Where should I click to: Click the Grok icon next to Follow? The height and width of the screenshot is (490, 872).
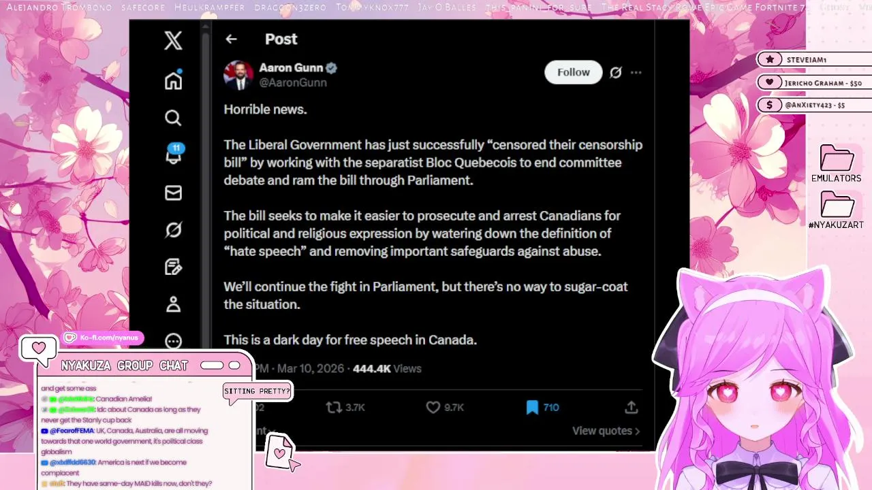click(x=615, y=72)
